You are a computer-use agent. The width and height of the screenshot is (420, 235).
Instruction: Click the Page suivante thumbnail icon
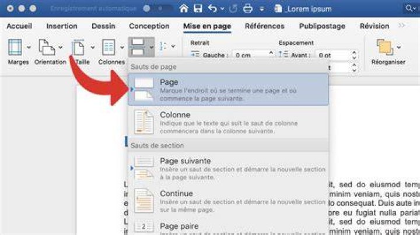[144, 168]
